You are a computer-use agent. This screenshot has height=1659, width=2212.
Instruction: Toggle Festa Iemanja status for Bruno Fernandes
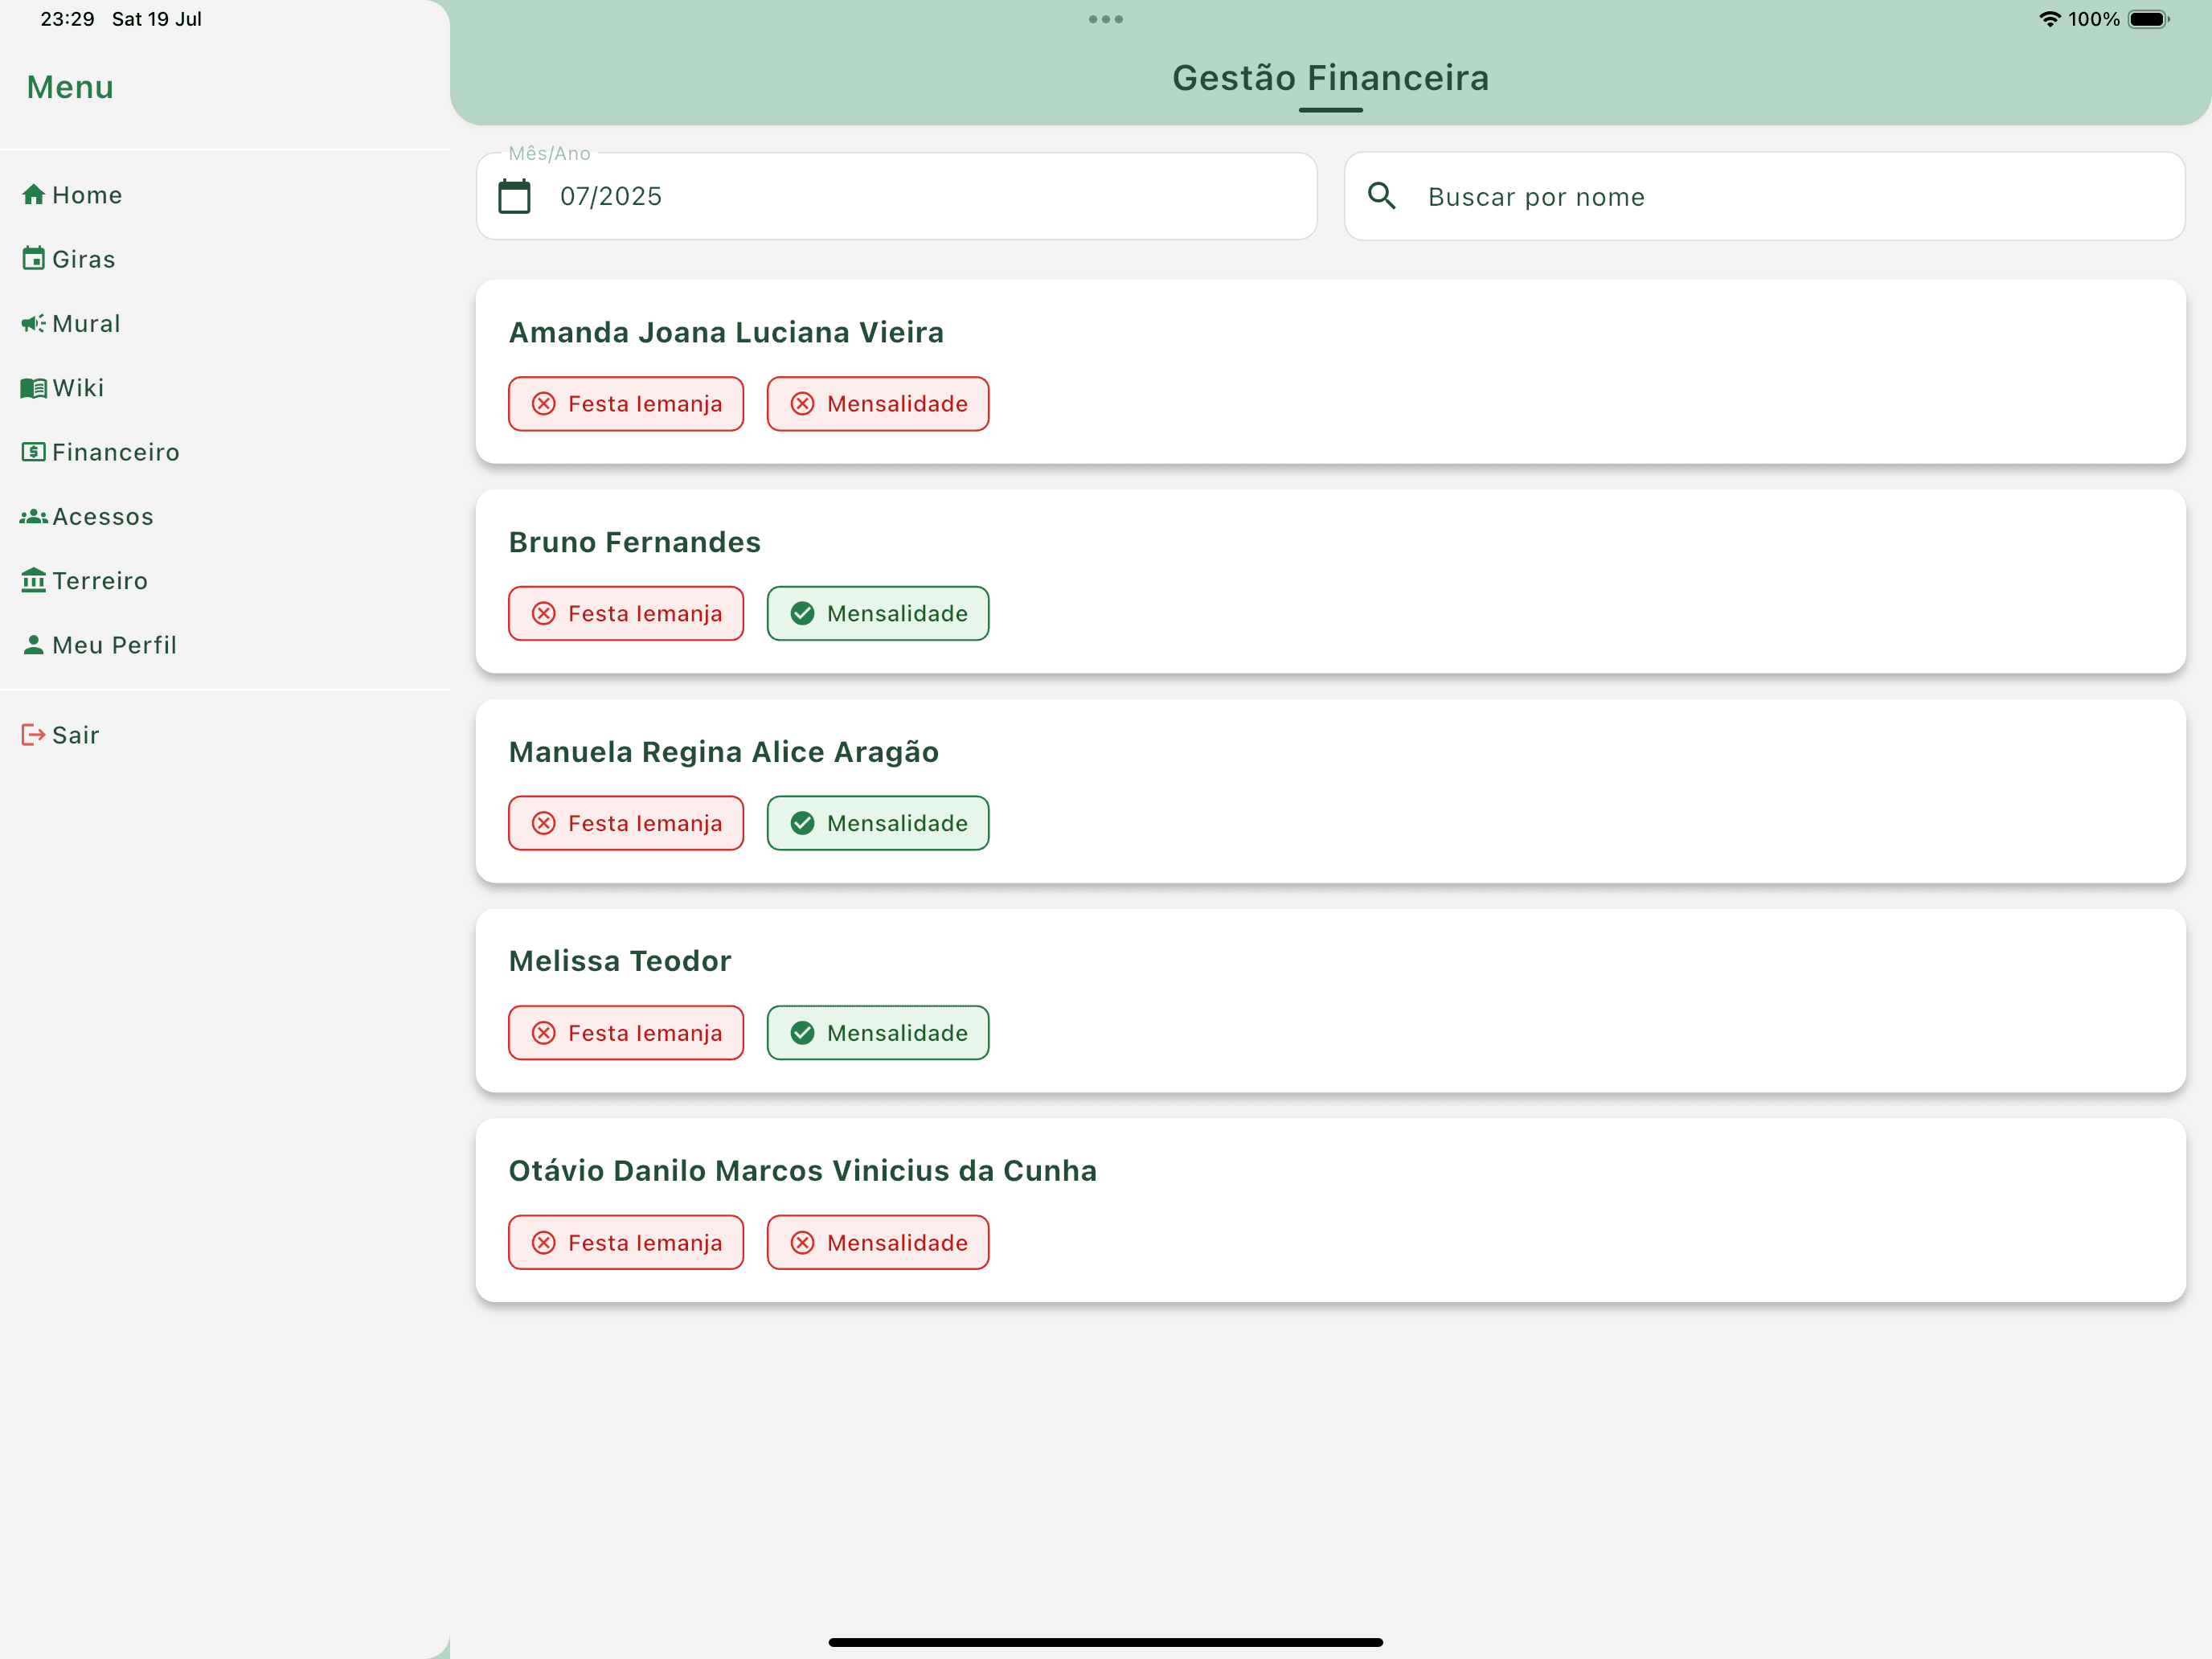point(625,613)
